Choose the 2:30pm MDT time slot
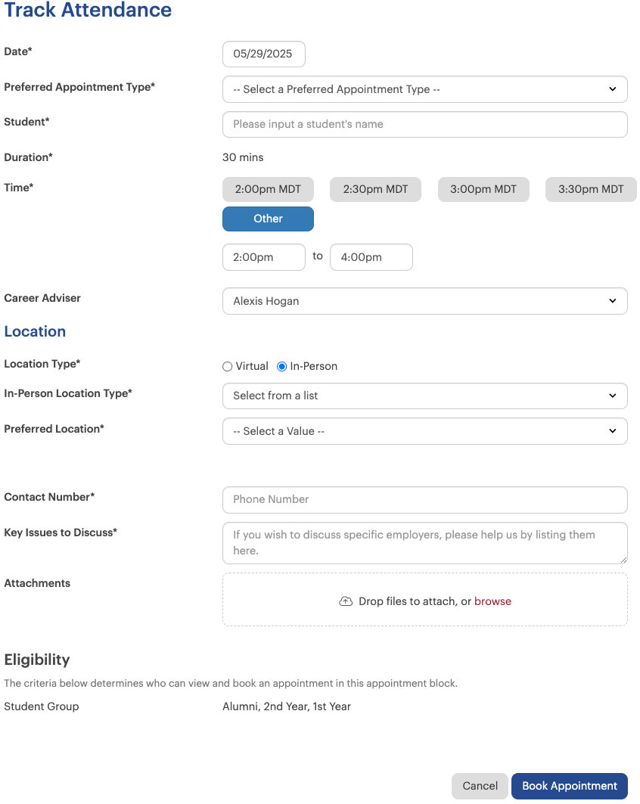 375,189
